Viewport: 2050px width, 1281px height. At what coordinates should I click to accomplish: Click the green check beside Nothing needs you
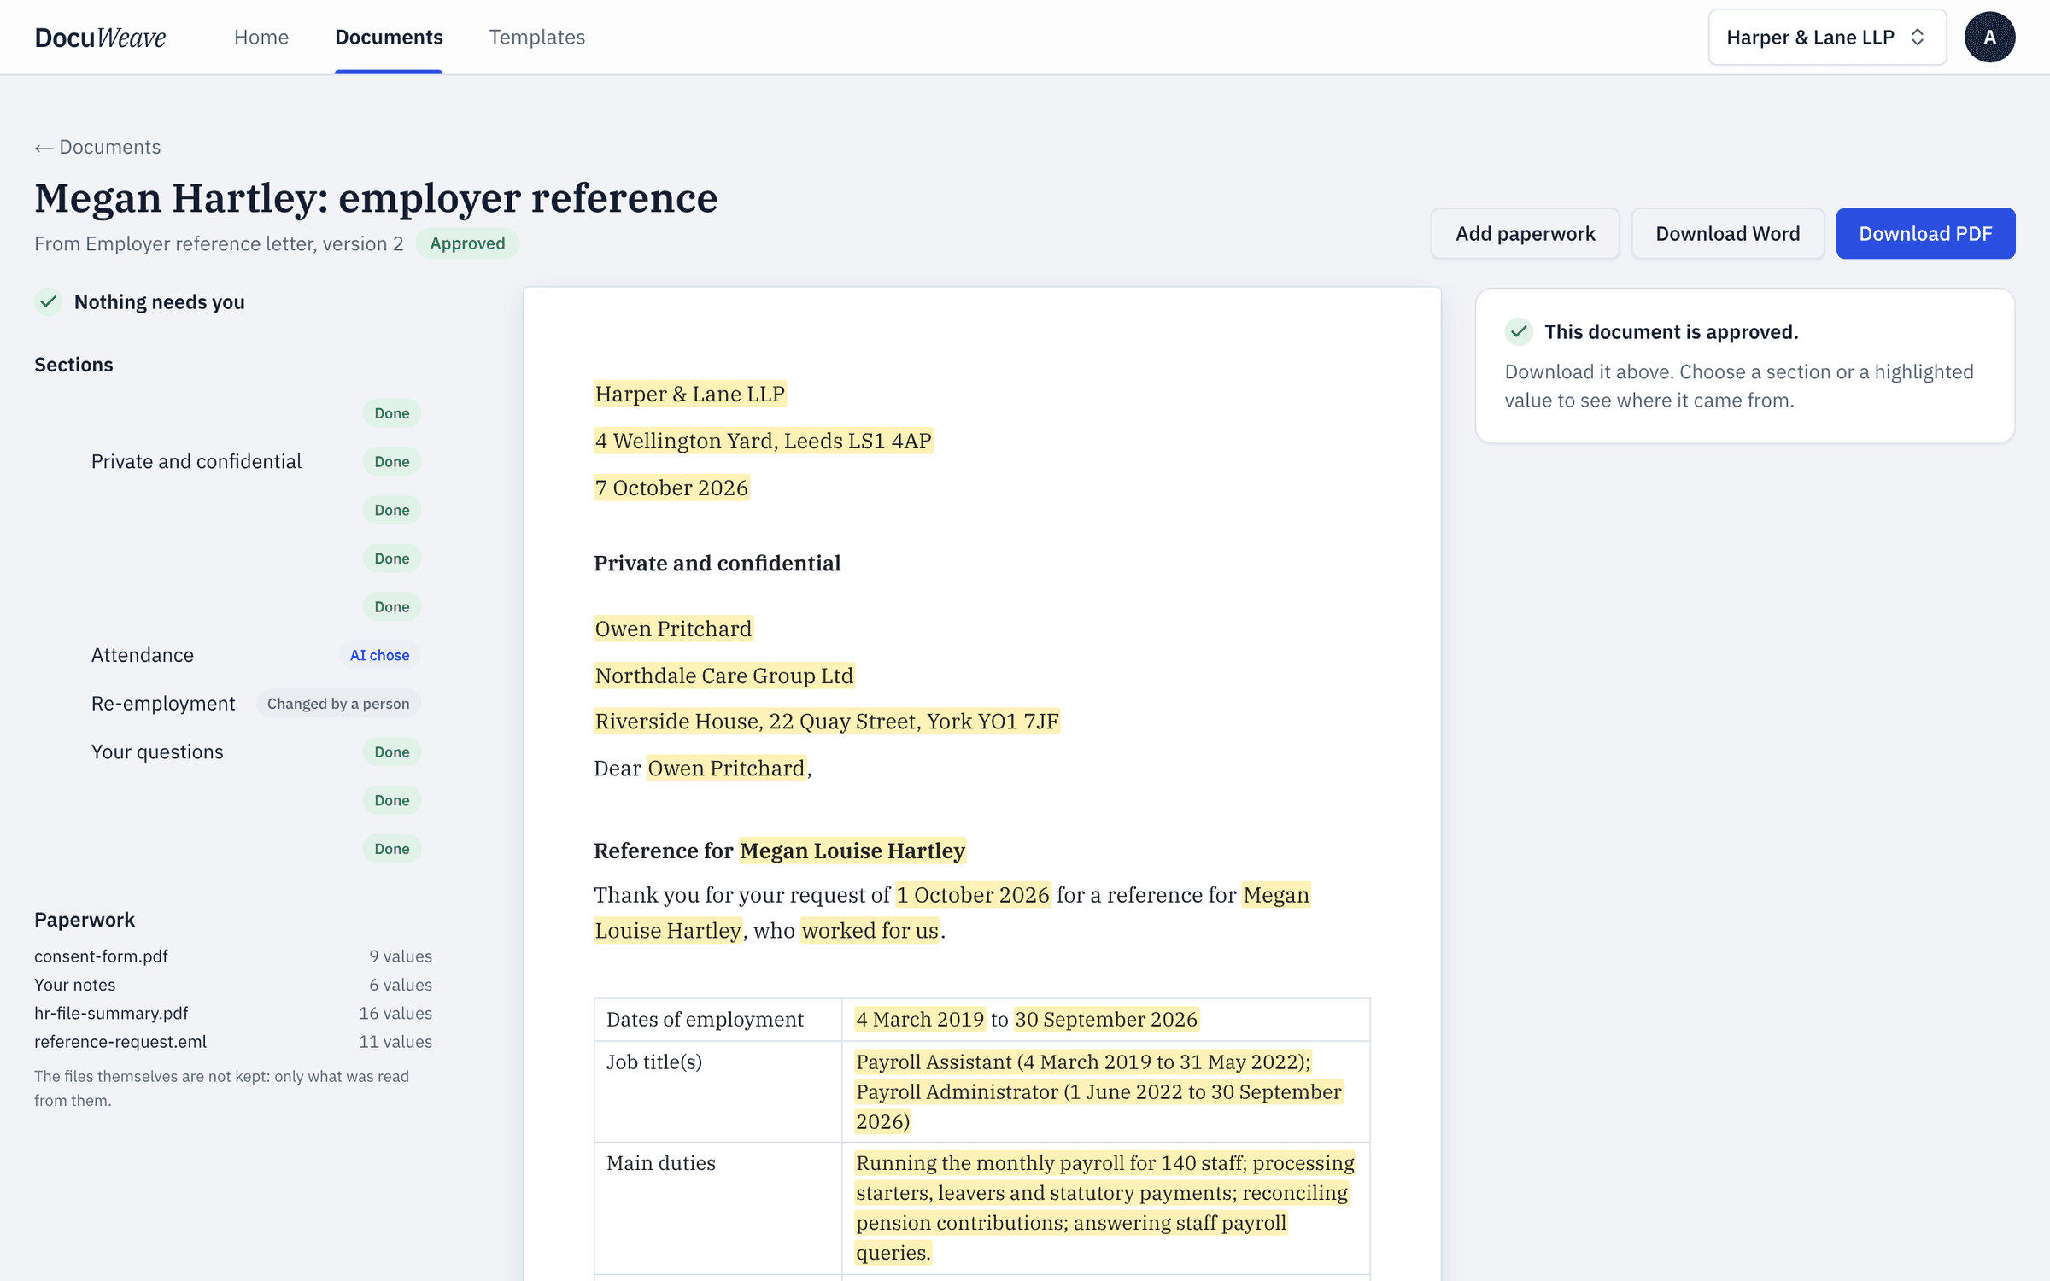(49, 301)
